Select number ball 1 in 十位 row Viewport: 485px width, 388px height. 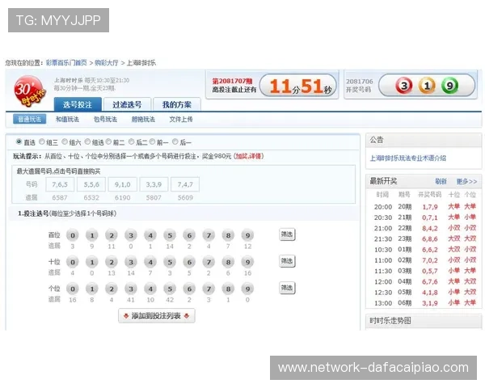92,262
